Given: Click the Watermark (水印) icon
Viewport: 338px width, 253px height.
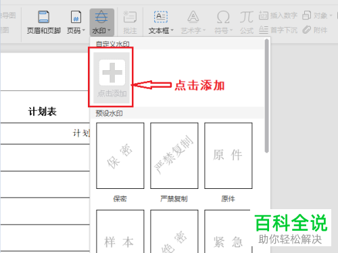Looking at the screenshot, I should click(101, 17).
